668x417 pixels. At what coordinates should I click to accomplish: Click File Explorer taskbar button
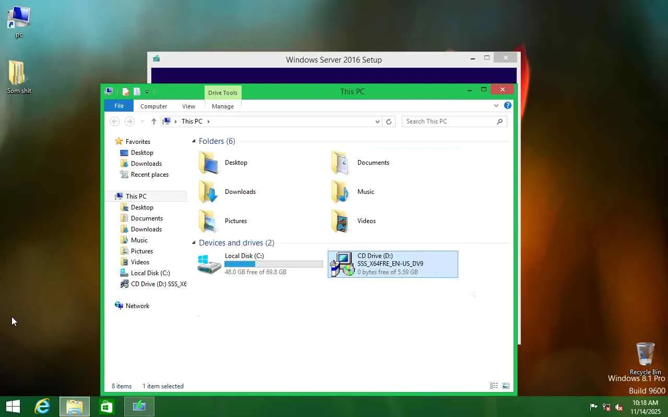75,407
